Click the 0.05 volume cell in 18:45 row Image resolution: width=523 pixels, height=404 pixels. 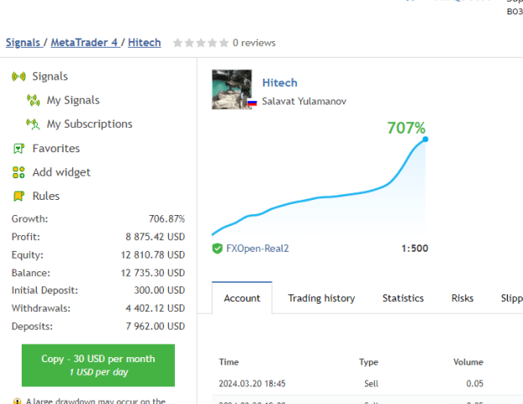click(474, 384)
